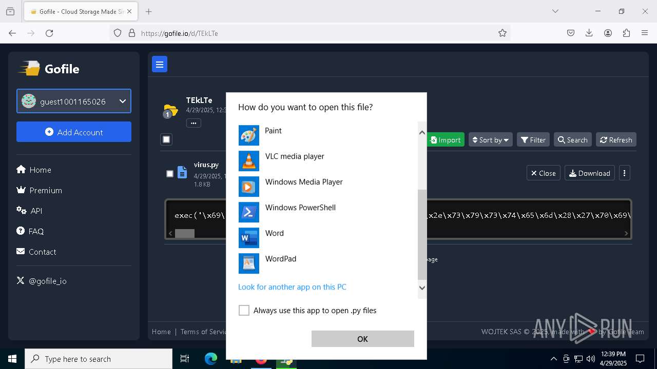Image resolution: width=657 pixels, height=369 pixels.
Task: Expand guest1001165026 account dropdown
Action: (x=74, y=101)
